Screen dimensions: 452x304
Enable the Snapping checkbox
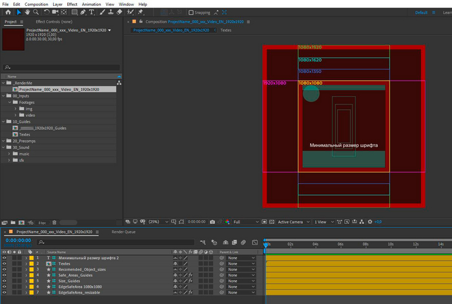(x=190, y=12)
